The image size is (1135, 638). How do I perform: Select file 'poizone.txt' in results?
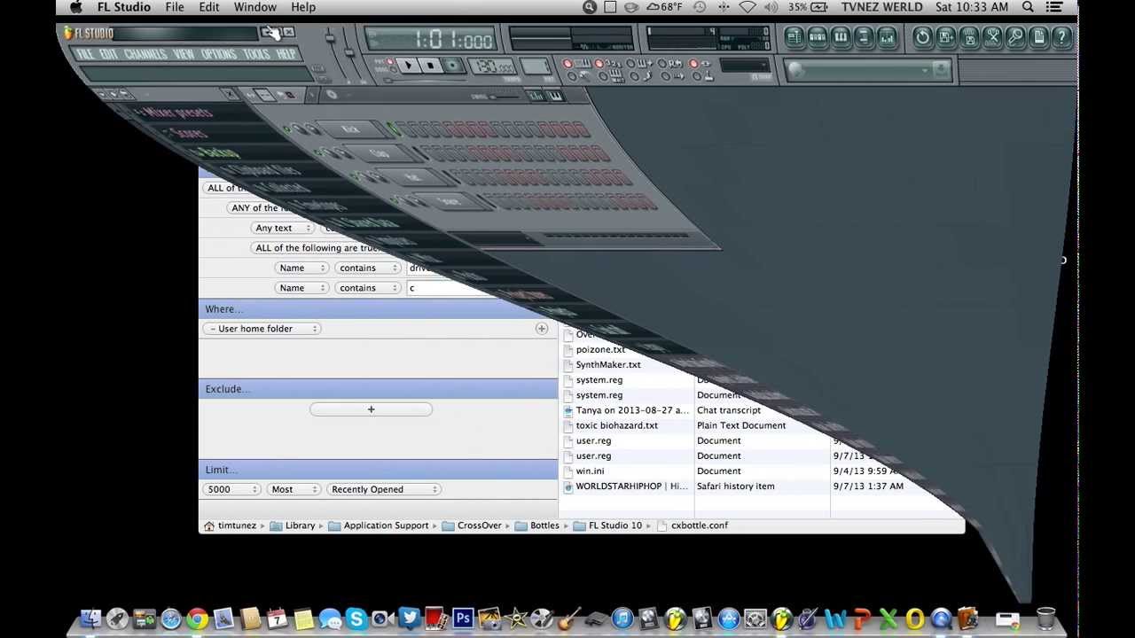pyautogui.click(x=600, y=350)
